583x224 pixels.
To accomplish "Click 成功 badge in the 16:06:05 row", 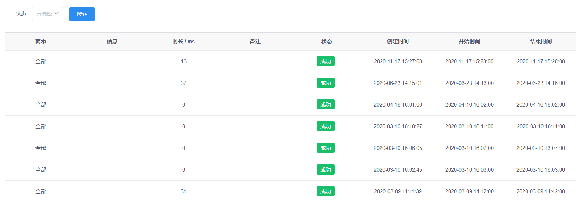I will click(326, 148).
